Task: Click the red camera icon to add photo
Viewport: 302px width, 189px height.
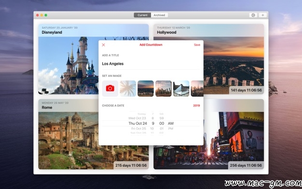Action: (110, 88)
